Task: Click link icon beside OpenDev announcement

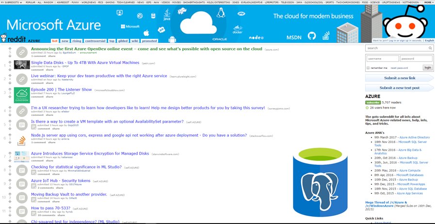Action: [22, 52]
